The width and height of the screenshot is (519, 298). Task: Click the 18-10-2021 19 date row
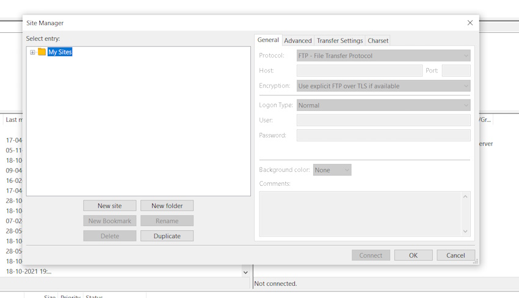(x=29, y=272)
